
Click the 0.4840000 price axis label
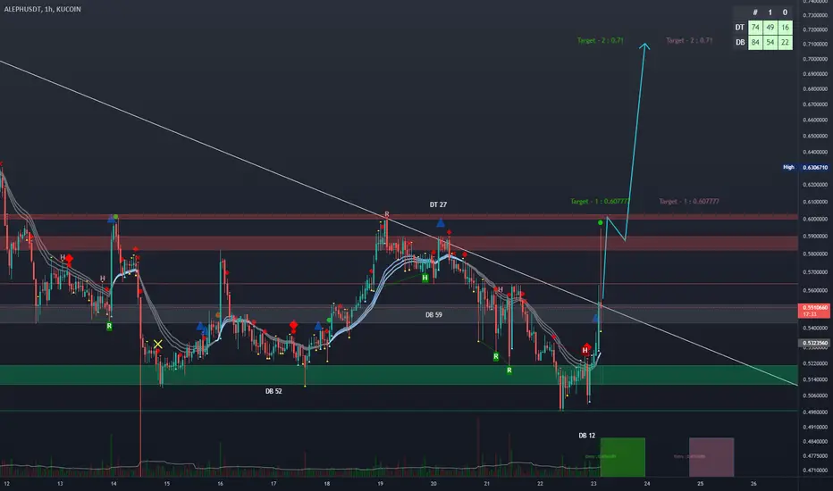click(815, 441)
